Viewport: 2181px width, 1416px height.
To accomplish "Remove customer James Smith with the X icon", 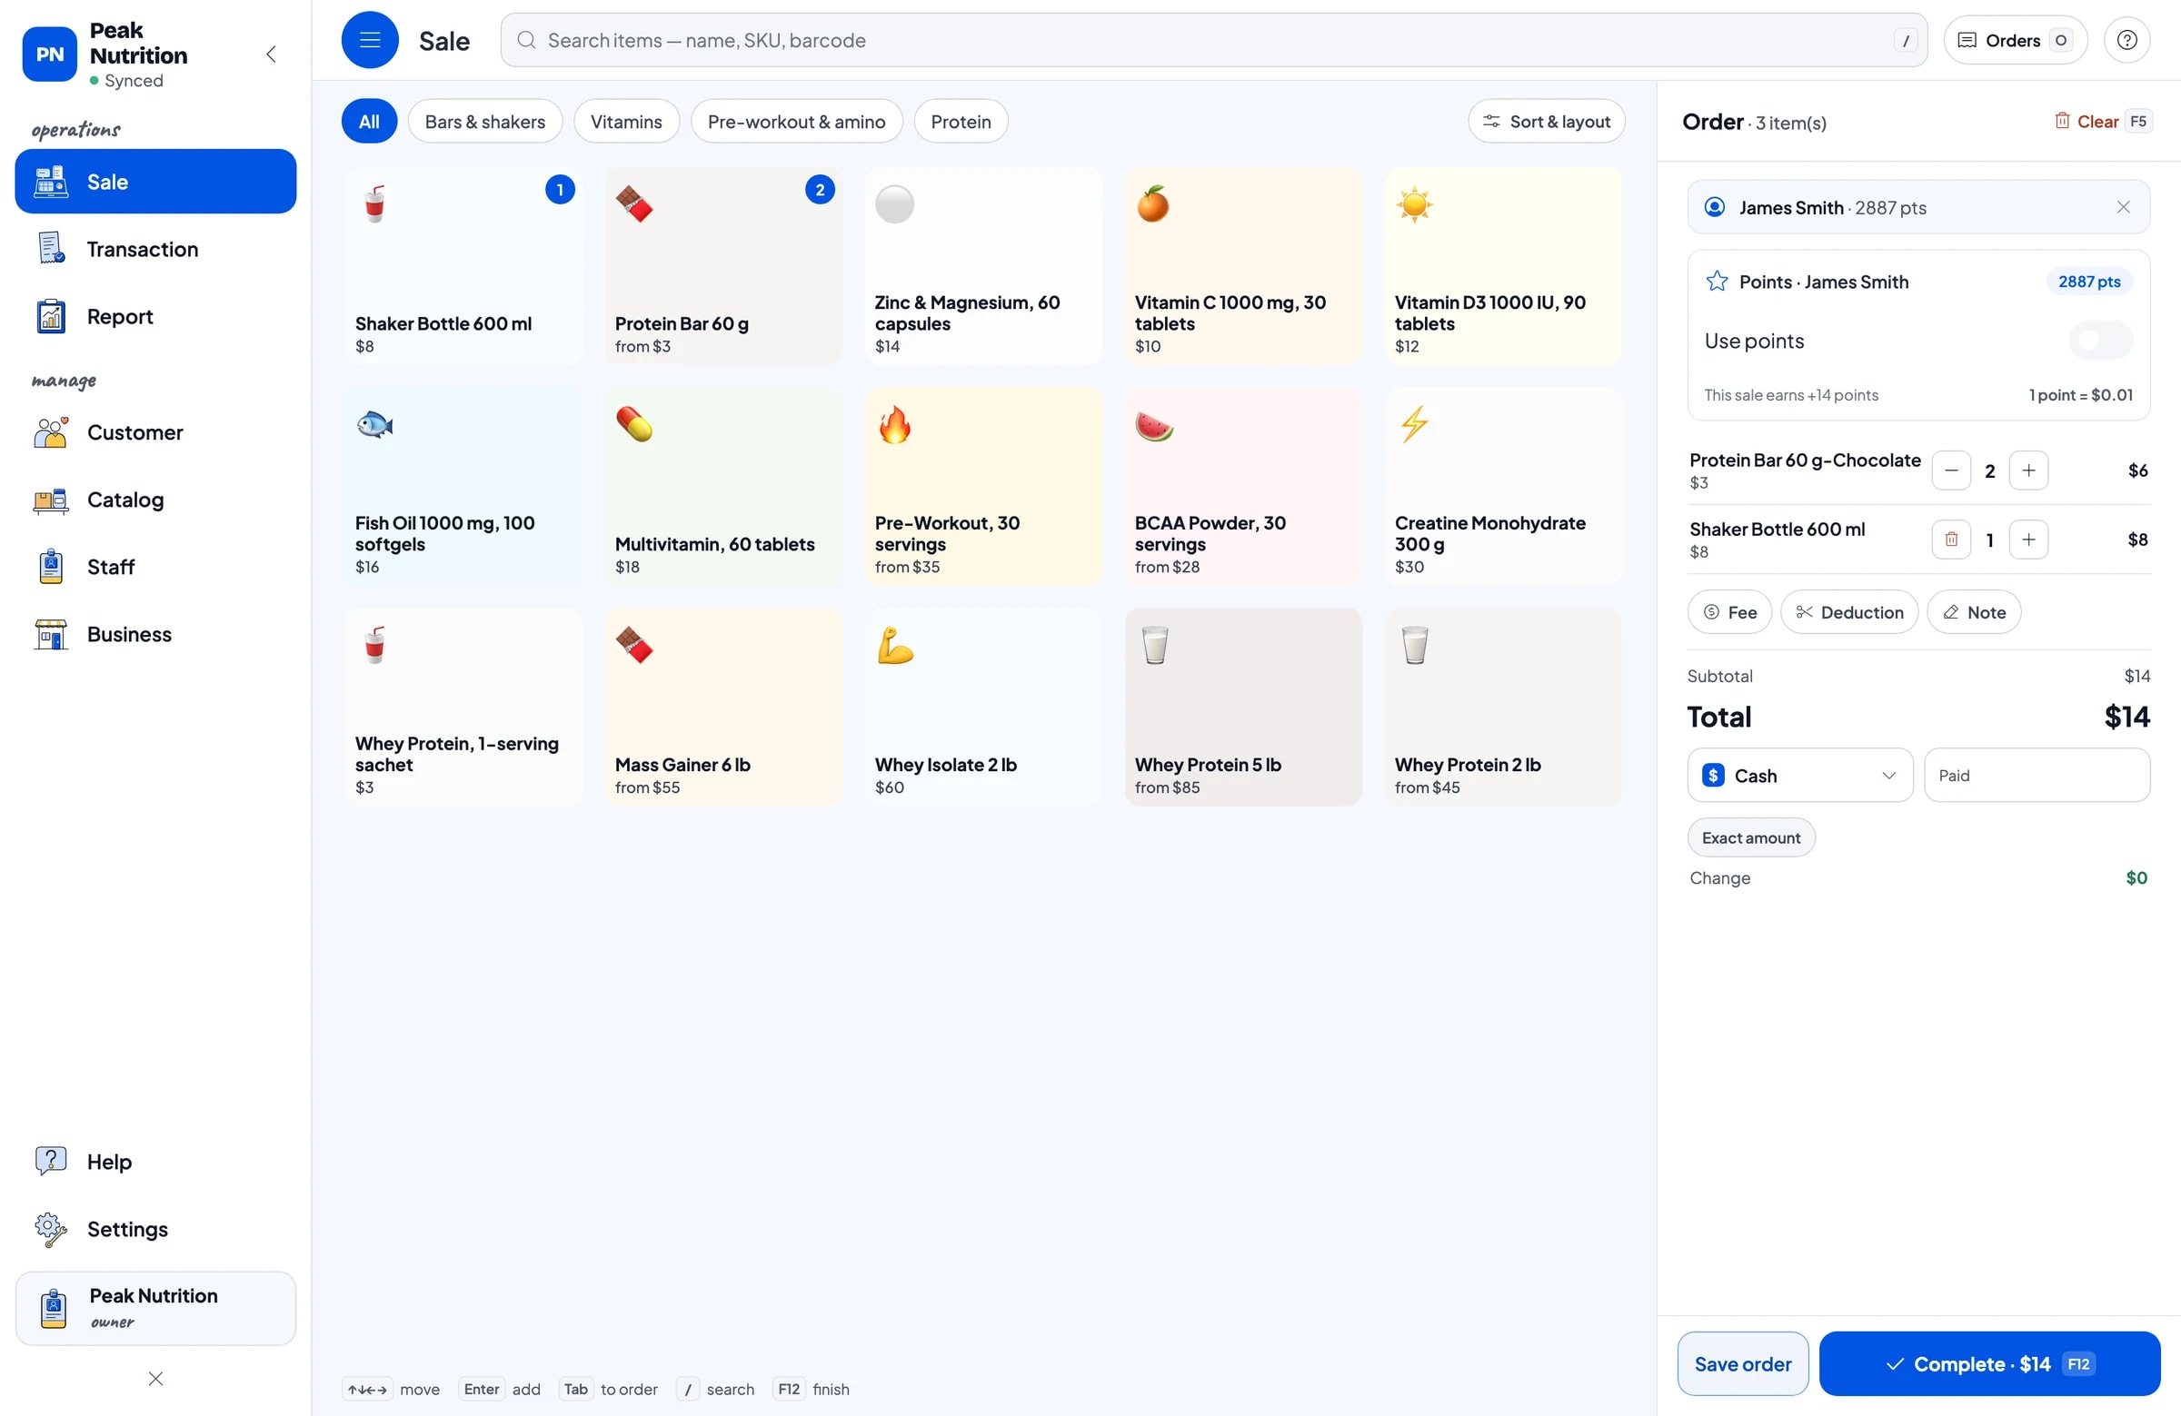I will [2122, 207].
